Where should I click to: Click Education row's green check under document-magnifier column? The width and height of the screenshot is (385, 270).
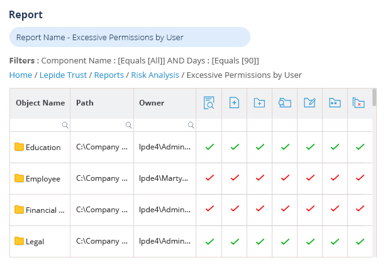click(x=209, y=147)
